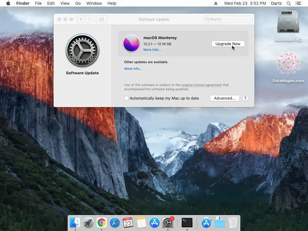Click the Other updates are available text
This screenshot has height=231, width=308.
(146, 62)
